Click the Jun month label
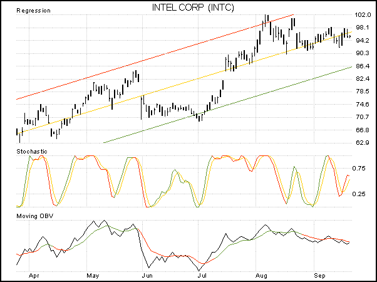The height and width of the screenshot is (282, 377). click(147, 276)
